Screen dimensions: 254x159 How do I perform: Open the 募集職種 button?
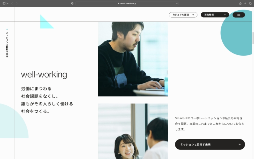[215, 15]
